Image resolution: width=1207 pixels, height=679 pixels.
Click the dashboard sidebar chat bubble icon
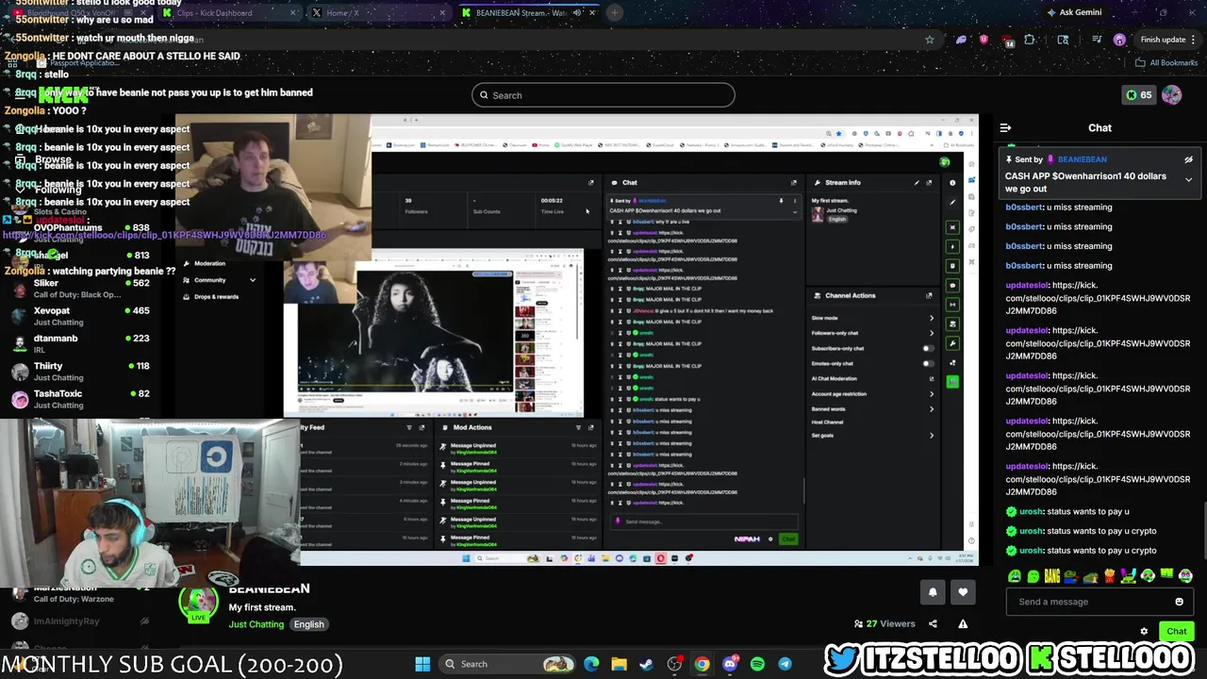952,285
